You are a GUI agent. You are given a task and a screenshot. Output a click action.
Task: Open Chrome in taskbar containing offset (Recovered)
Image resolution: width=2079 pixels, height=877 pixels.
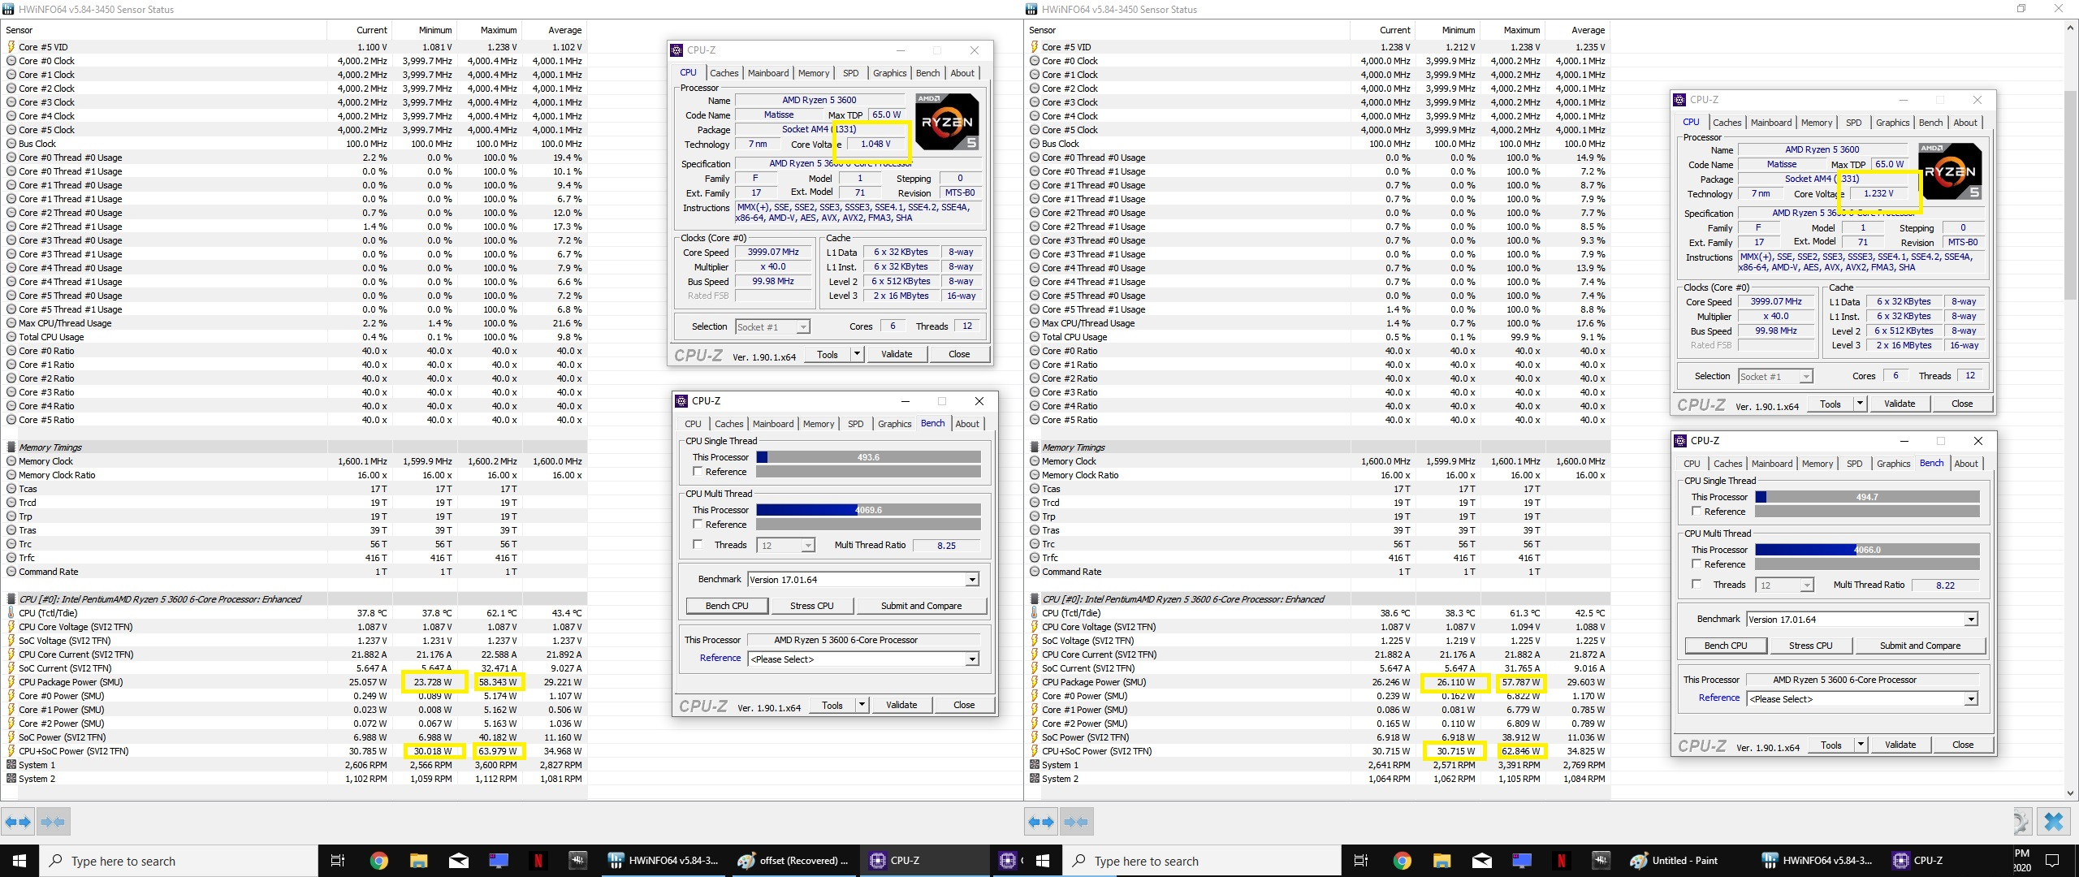click(x=378, y=861)
